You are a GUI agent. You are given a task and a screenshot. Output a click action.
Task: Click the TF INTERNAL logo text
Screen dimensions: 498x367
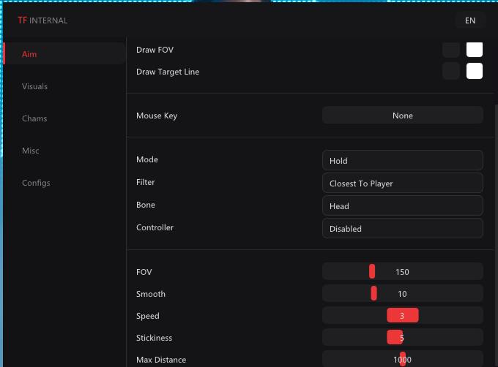point(42,20)
